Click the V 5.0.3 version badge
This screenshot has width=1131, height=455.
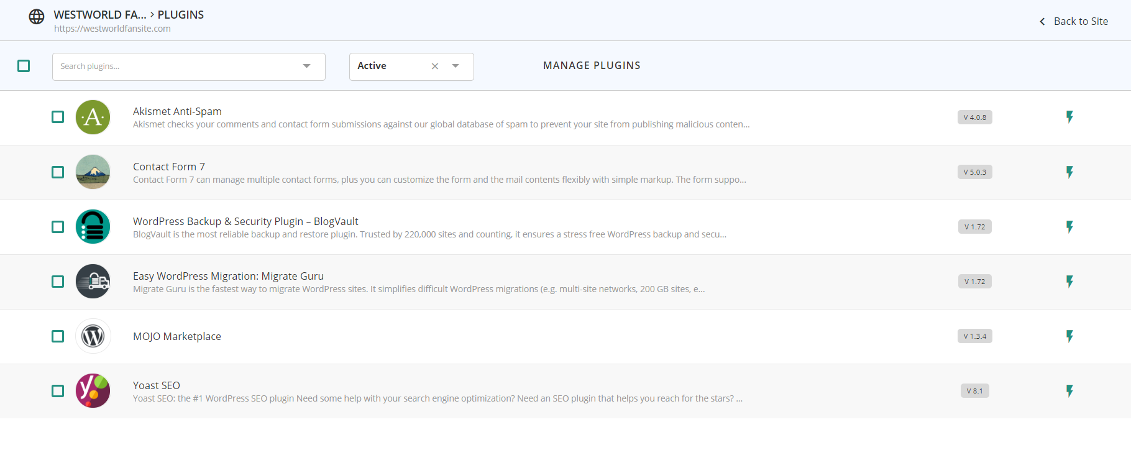point(975,172)
